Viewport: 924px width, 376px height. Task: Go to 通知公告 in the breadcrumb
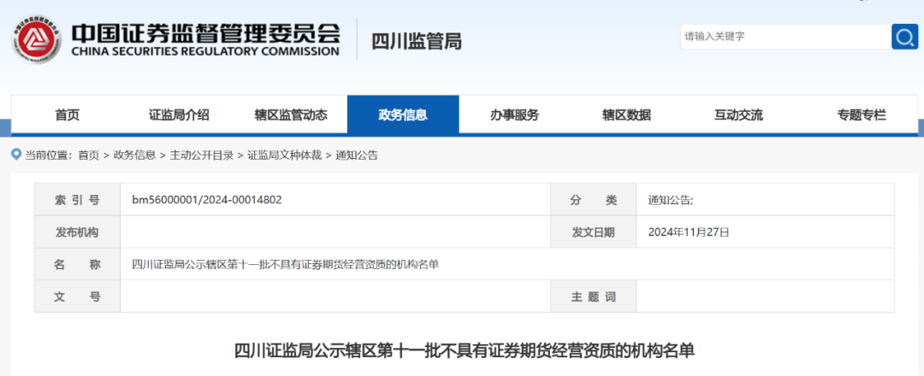coord(357,156)
